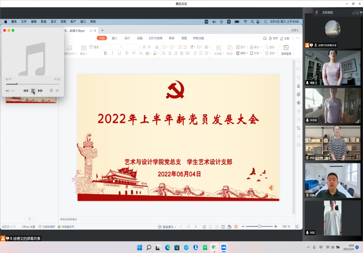The width and height of the screenshot is (363, 253).
Task: Toggle underline text formatting
Action: tap(119, 53)
